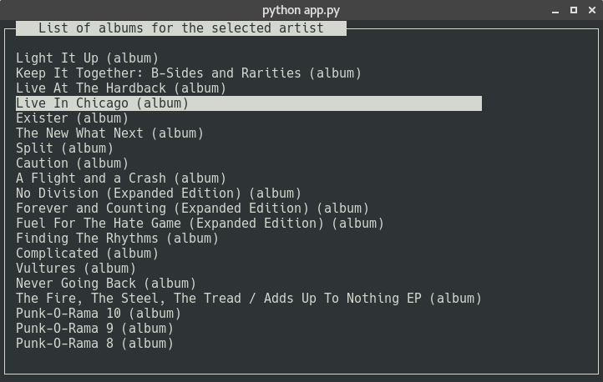Select No Division (Expanded Edition)
The width and height of the screenshot is (603, 382).
(x=159, y=194)
